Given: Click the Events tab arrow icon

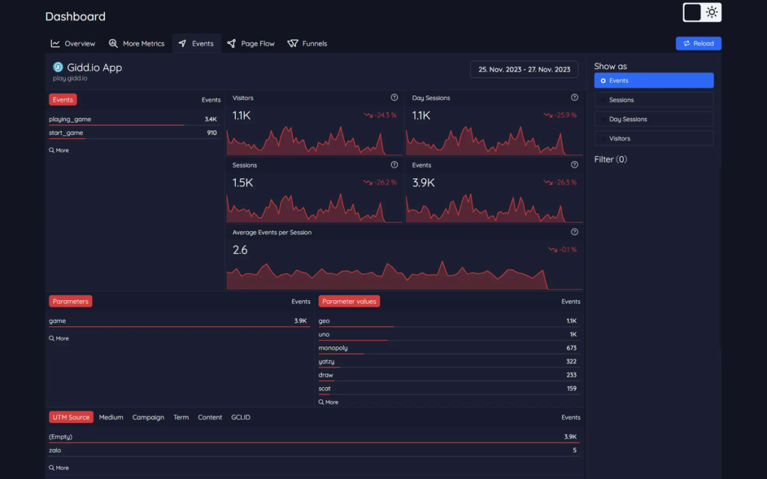Looking at the screenshot, I should (x=182, y=43).
